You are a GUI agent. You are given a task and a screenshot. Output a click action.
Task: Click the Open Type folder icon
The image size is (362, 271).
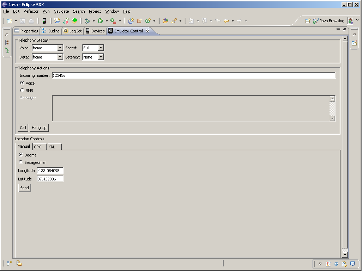(165, 21)
